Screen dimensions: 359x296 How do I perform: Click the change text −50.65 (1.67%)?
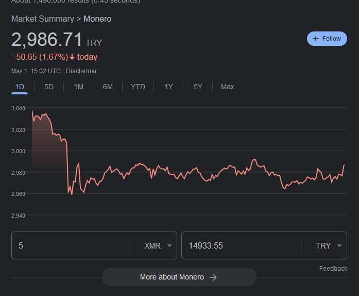tap(40, 57)
